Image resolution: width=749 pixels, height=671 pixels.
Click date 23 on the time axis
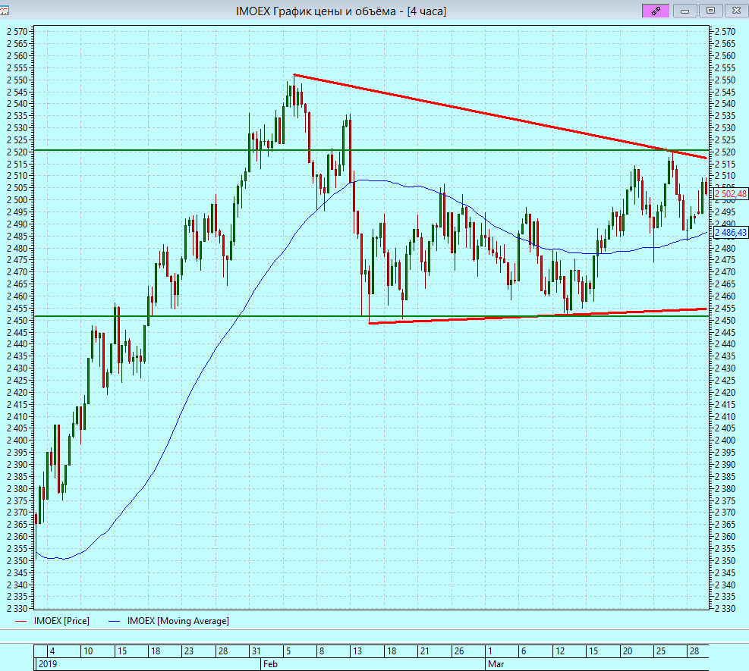coord(189,651)
